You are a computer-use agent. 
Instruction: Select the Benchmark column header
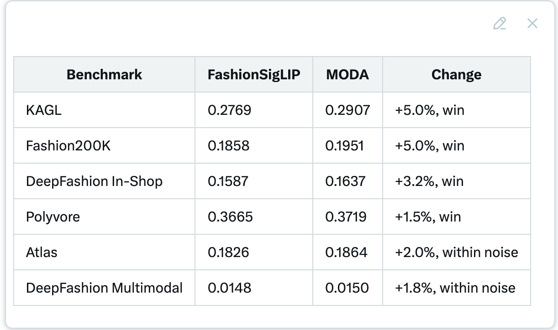pos(105,74)
